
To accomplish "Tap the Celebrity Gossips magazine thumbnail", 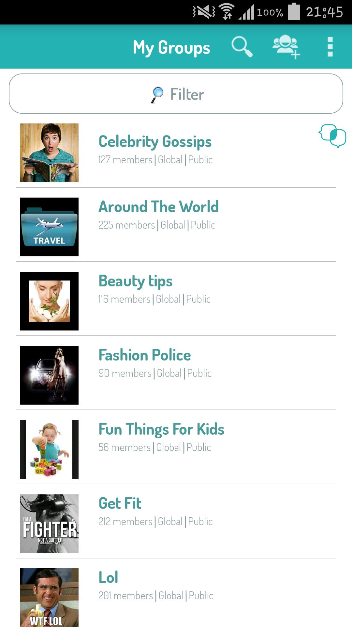I will tap(49, 153).
